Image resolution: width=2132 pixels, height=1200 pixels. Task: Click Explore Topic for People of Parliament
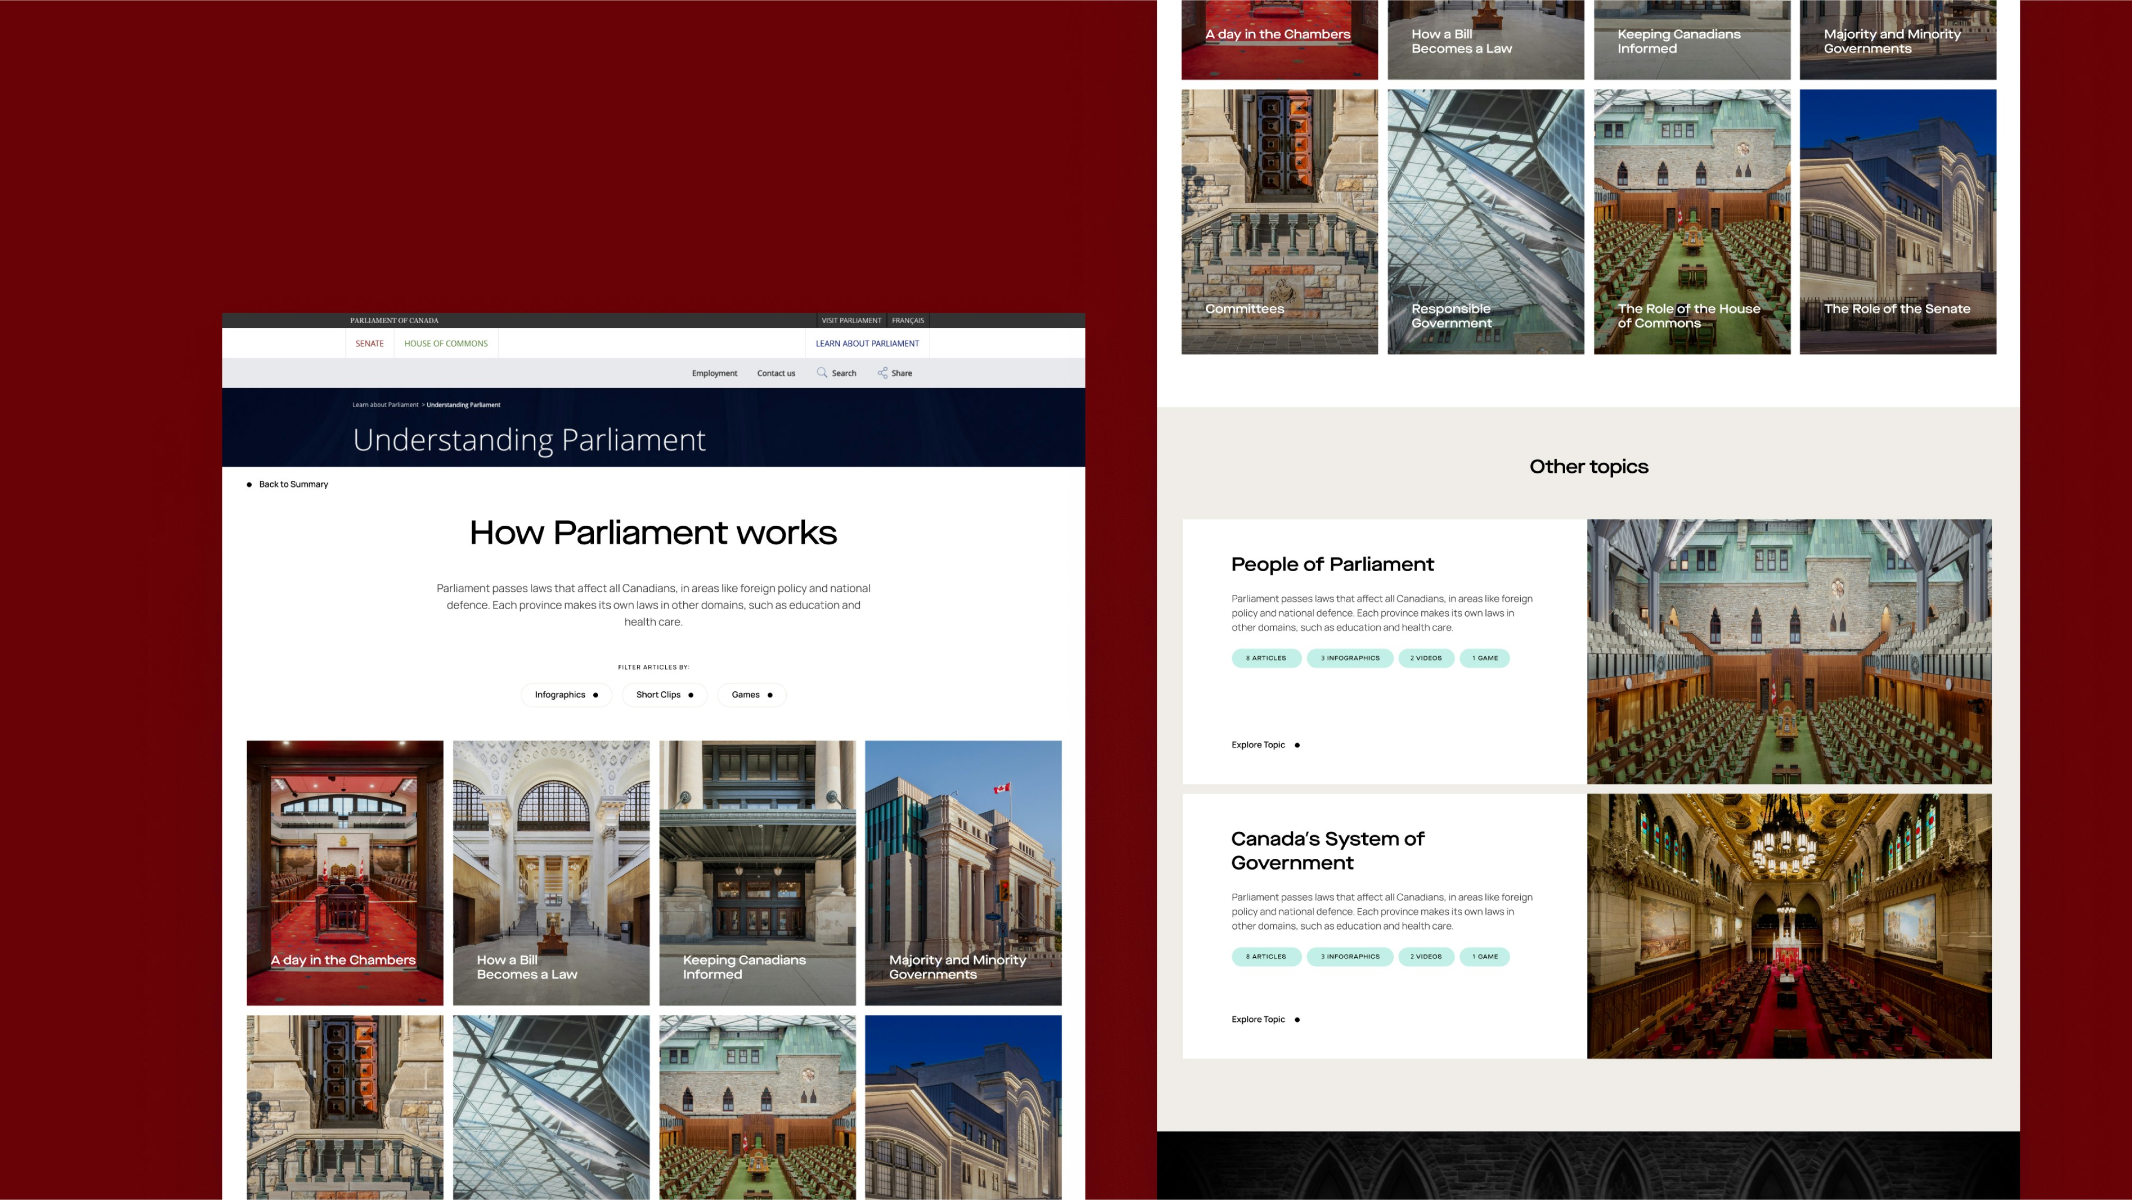[1265, 745]
